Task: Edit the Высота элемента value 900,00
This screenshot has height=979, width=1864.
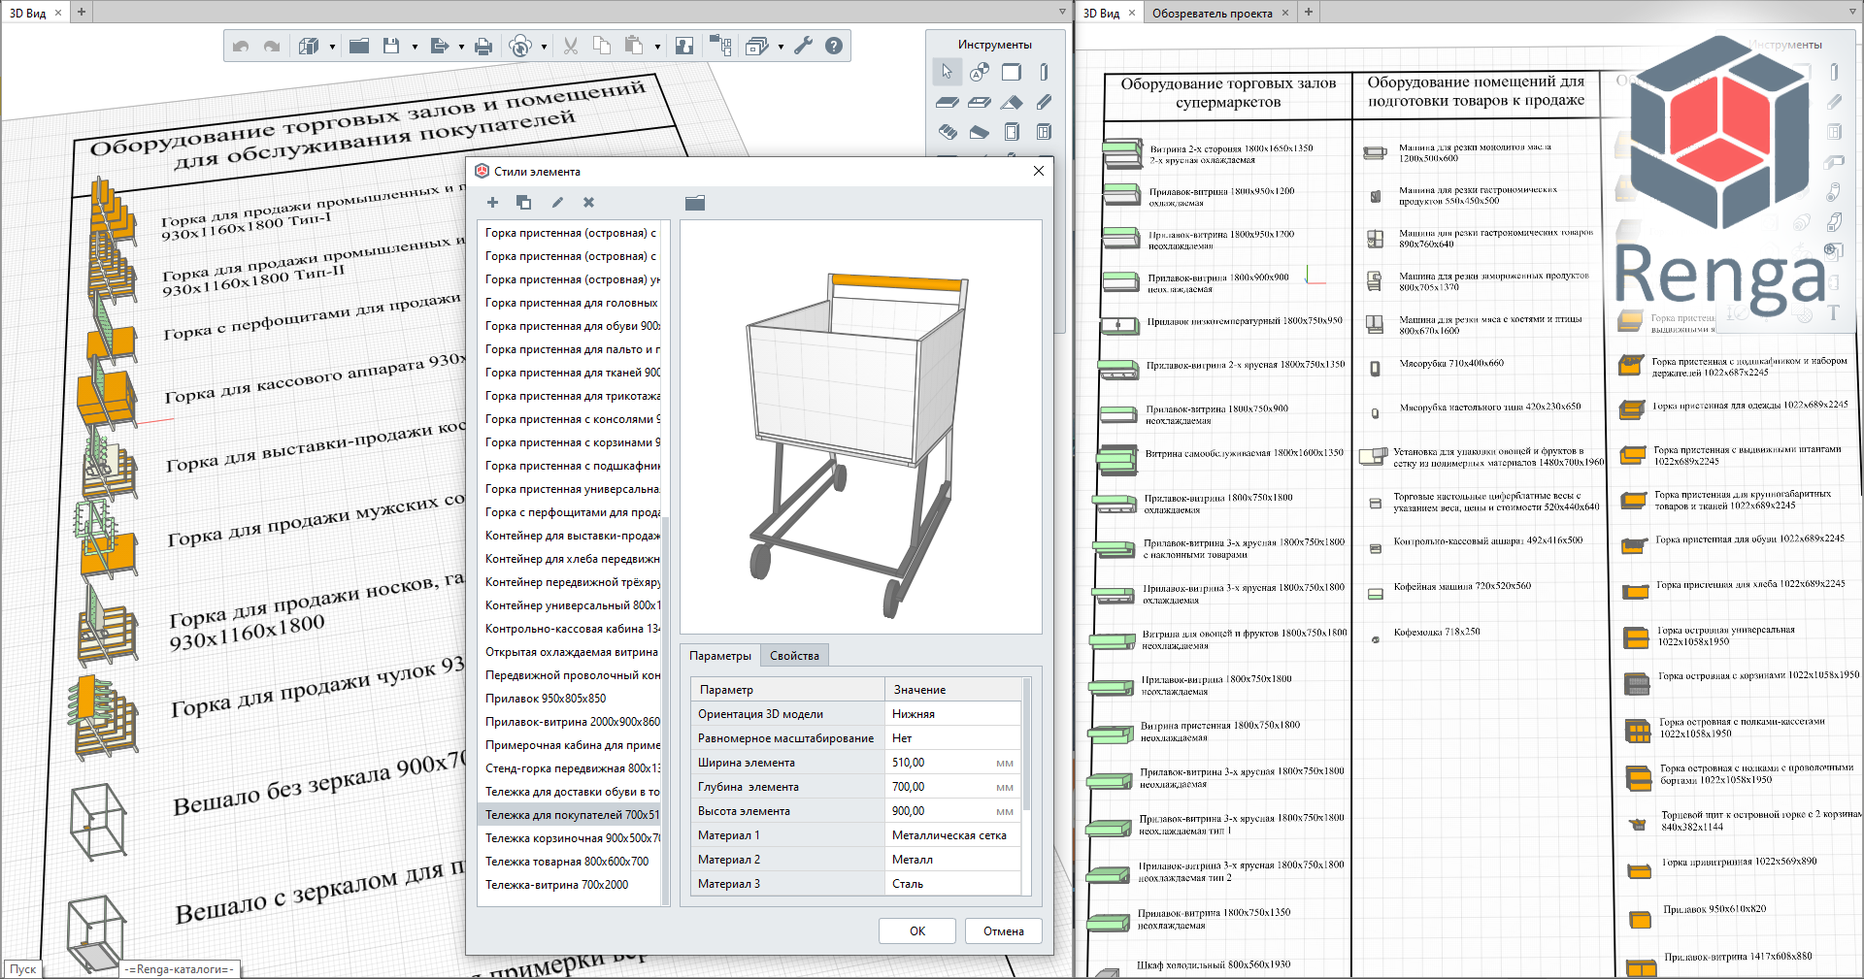Action: tap(952, 811)
